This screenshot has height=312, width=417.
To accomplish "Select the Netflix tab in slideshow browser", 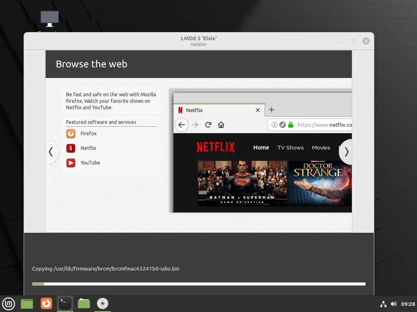I will pyautogui.click(x=219, y=110).
